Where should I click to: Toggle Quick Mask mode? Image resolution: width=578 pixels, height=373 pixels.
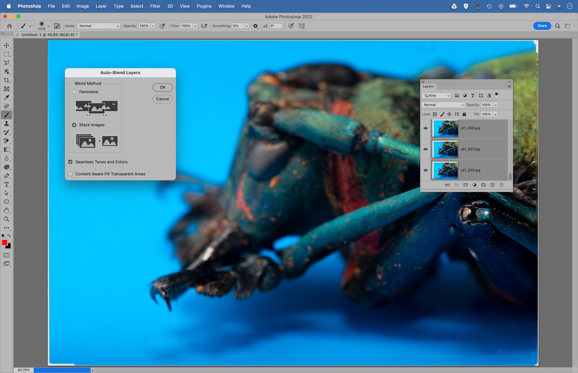(7, 255)
